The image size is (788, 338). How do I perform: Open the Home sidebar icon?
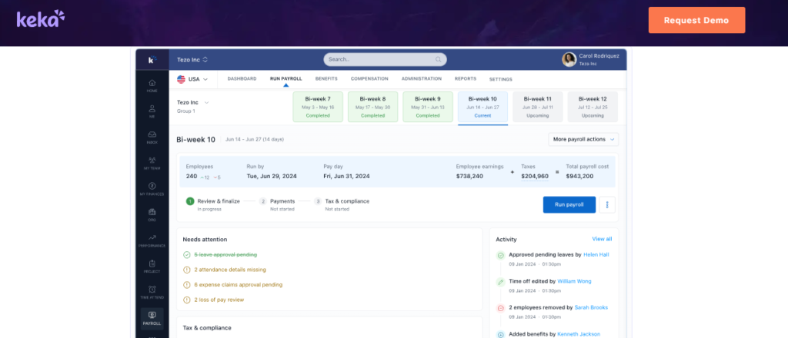(152, 85)
